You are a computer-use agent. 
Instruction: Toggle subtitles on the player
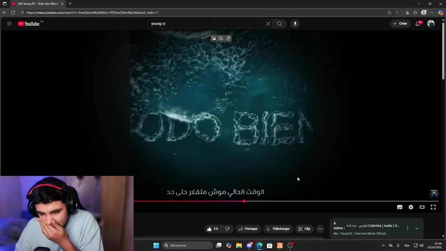(400, 207)
